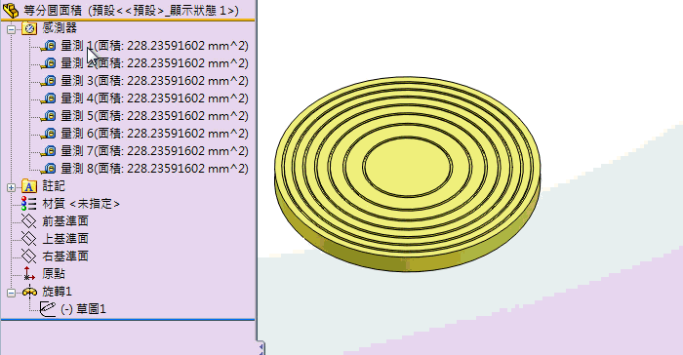This screenshot has height=355, width=683.
Task: Collapse the 感測器 sensors folder
Action: pyautogui.click(x=12, y=29)
